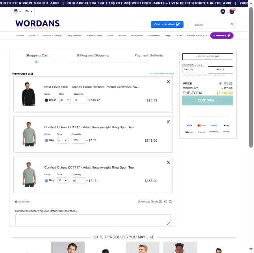Open the Bags menu
This screenshot has height=253, width=254.
coord(168,36)
